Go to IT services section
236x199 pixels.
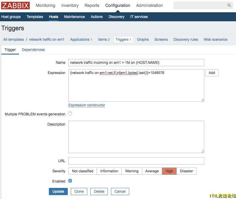[x=139, y=17]
